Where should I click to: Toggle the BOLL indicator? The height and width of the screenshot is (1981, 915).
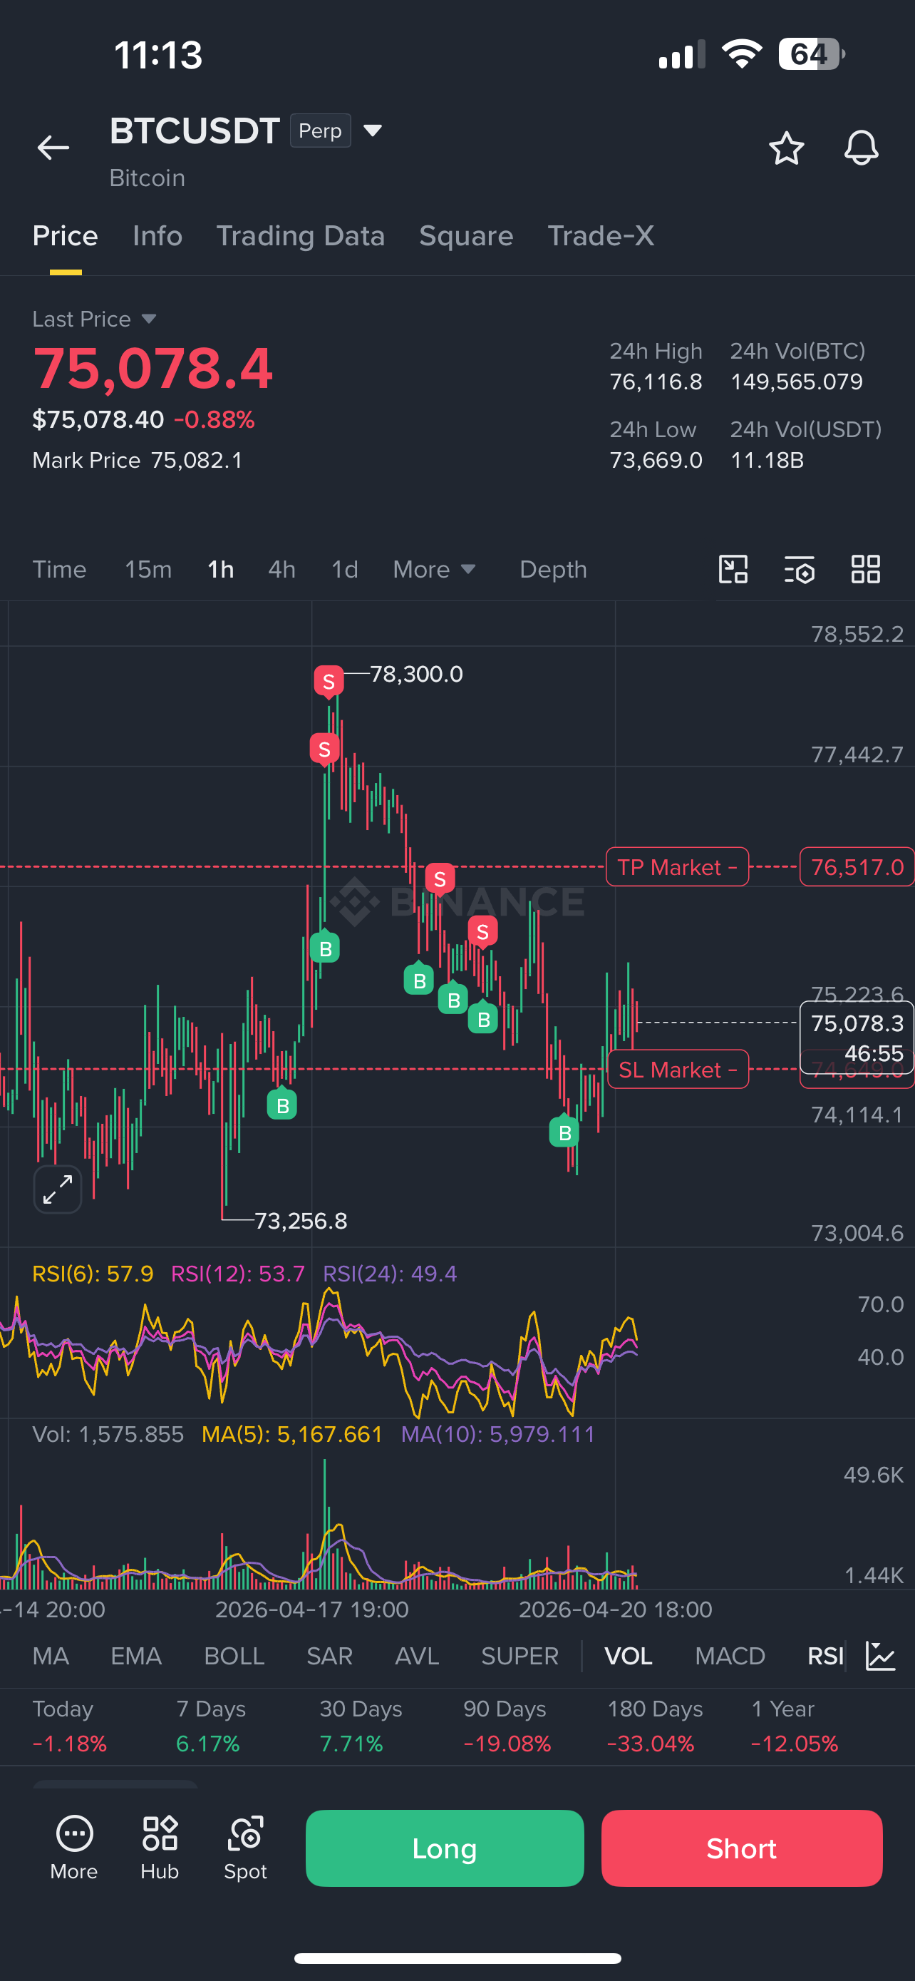pos(234,1656)
